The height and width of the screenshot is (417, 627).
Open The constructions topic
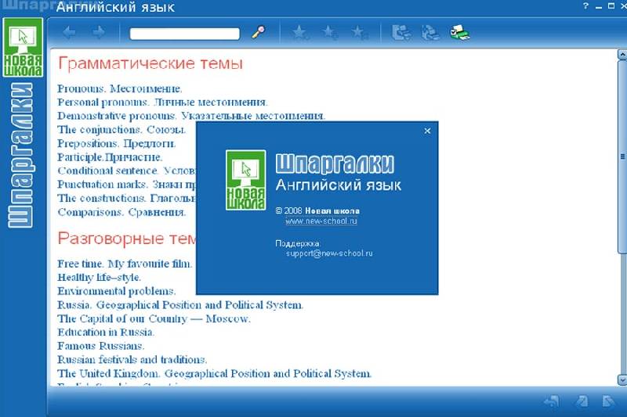[x=126, y=198]
